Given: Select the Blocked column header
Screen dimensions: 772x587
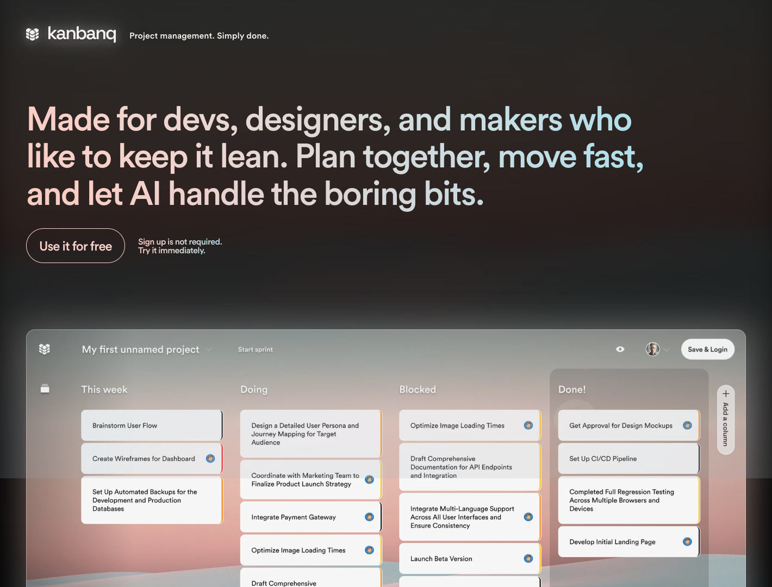Looking at the screenshot, I should tap(418, 389).
